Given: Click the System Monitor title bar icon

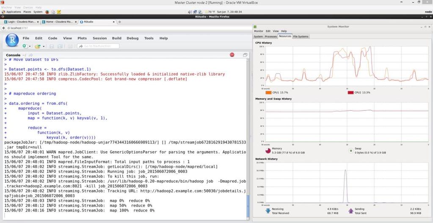Looking at the screenshot, I should [x=255, y=27].
